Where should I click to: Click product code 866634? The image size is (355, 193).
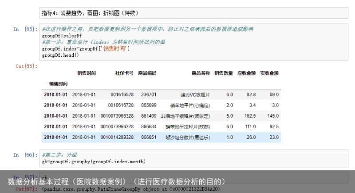coord(149,126)
